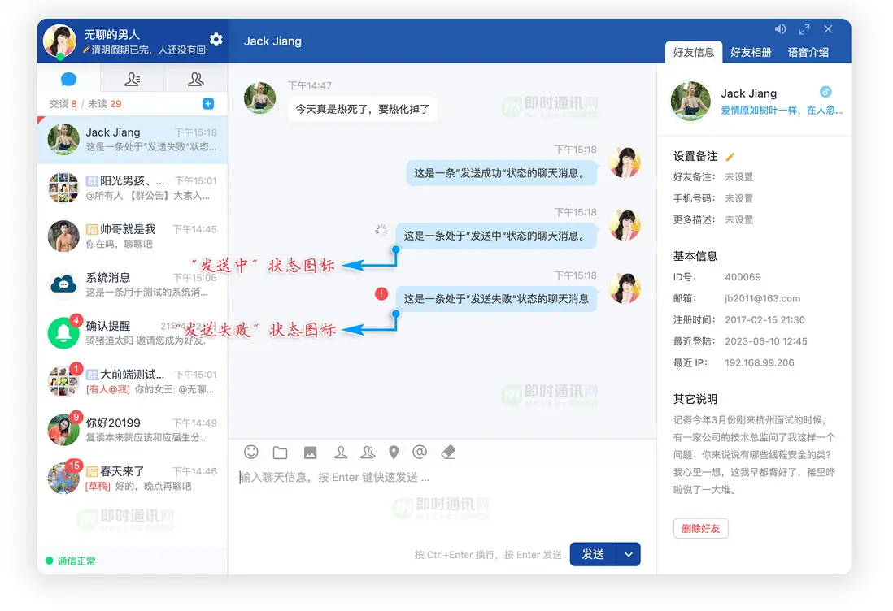Switch to the 好友相册 tab

tap(751, 51)
